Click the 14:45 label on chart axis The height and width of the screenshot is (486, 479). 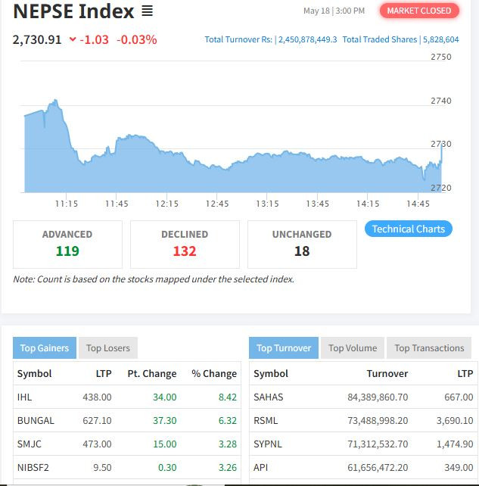tap(418, 204)
